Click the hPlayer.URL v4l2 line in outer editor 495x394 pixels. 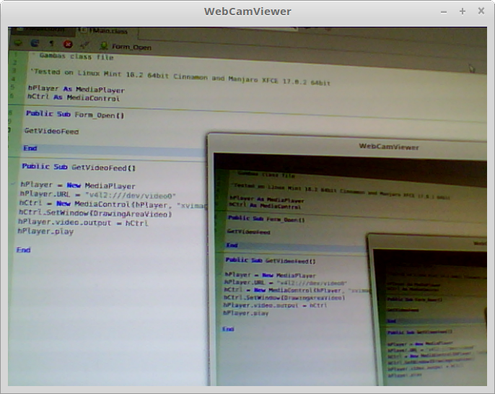[x=97, y=195]
